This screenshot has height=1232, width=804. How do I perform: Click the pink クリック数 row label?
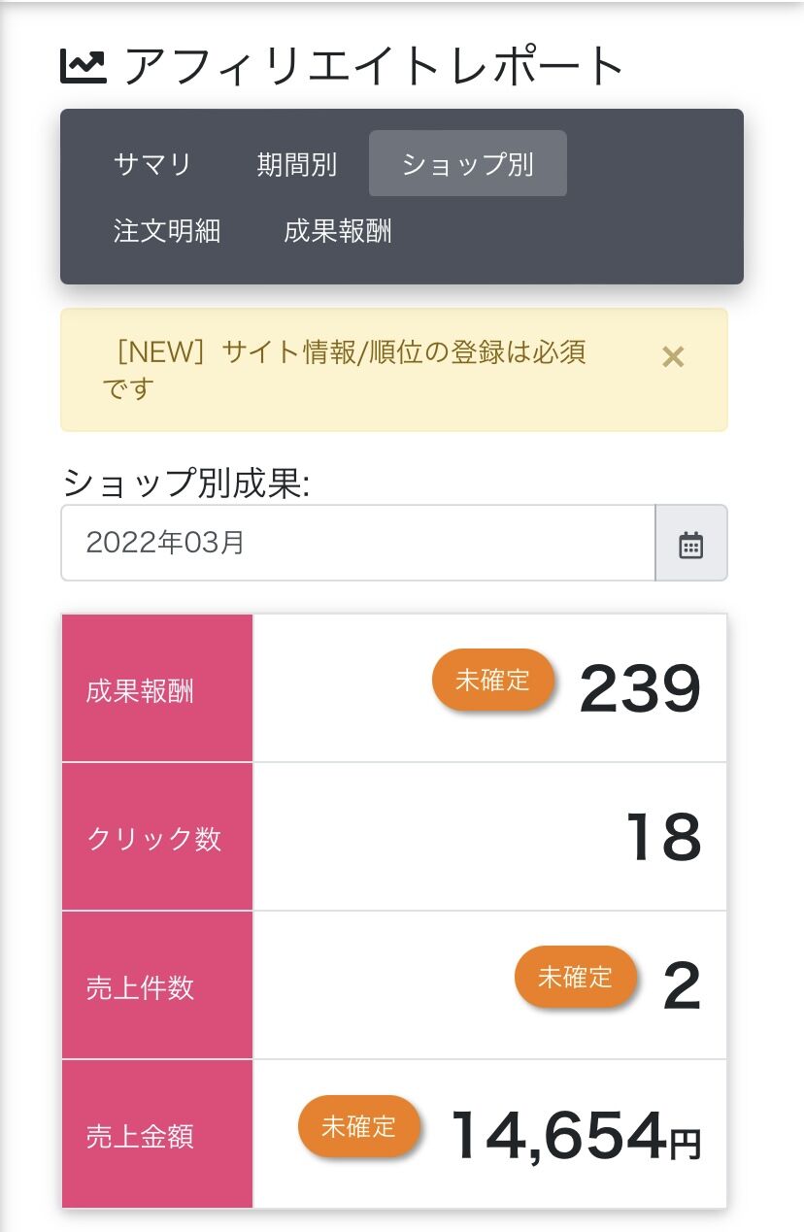pyautogui.click(x=157, y=837)
